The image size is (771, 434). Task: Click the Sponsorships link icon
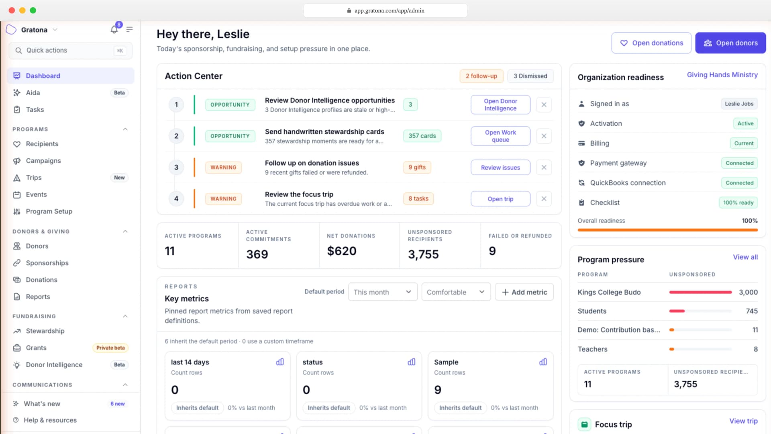coord(17,263)
